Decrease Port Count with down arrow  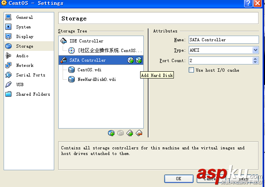click(x=255, y=62)
